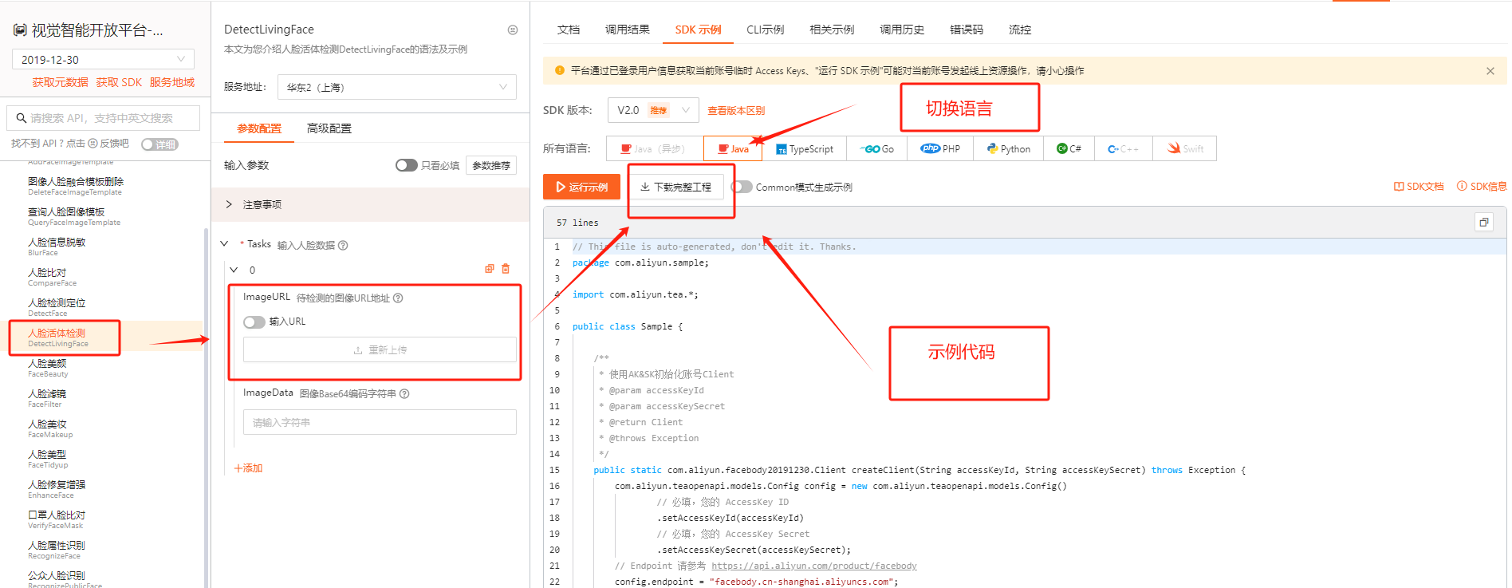Click the 下载完整工程 button
The width and height of the screenshot is (1512, 588).
pyautogui.click(x=675, y=187)
